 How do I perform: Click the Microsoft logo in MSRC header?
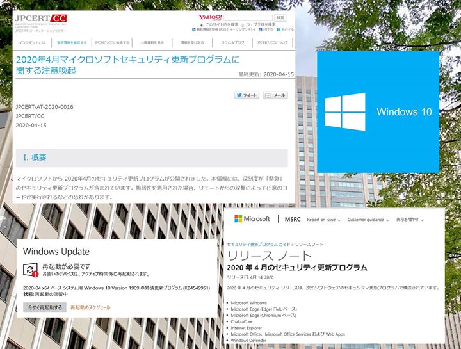[252, 219]
